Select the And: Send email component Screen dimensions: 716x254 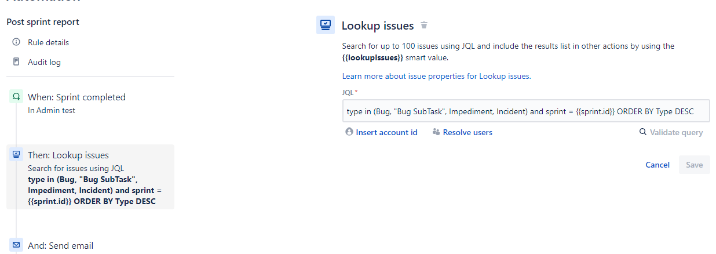tap(90, 245)
